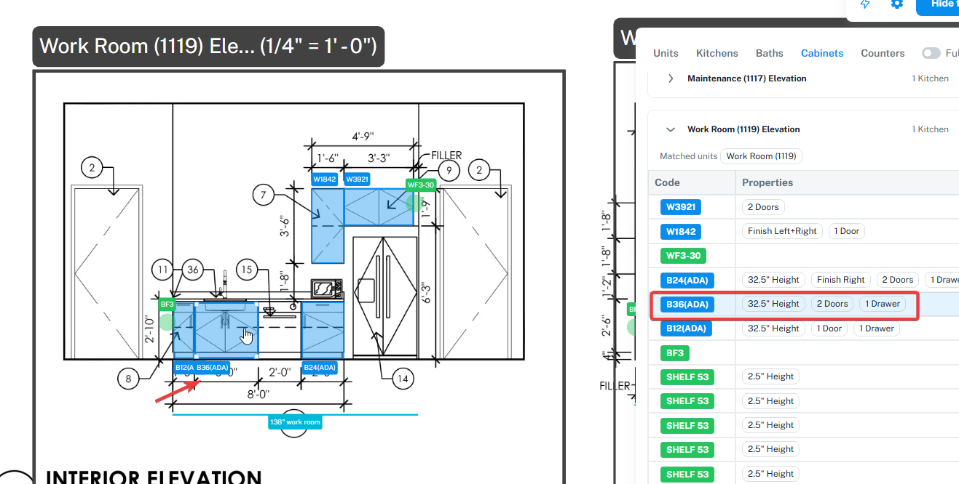Select the BF3 code badge in table

pos(675,352)
